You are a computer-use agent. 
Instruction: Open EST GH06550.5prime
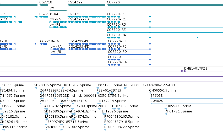(162, 90)
